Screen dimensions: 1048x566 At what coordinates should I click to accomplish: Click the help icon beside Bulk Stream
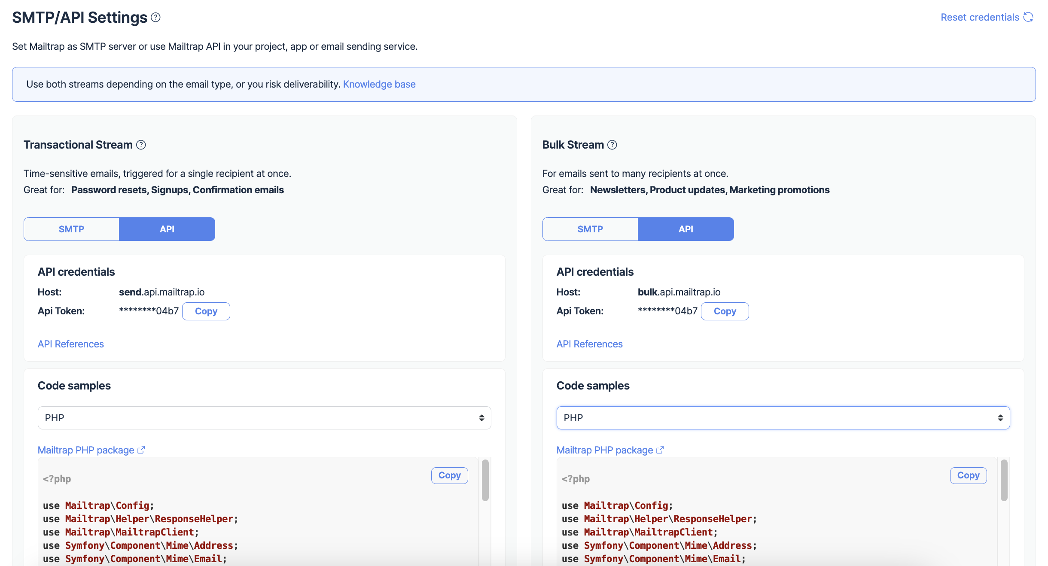click(x=612, y=145)
